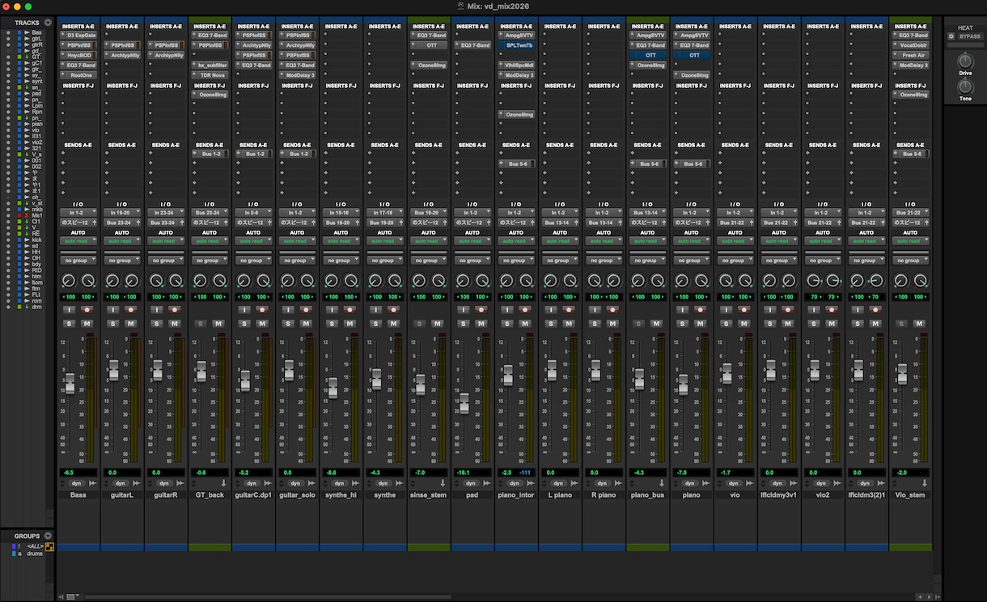Open the TDR Nova plugin on GT_back
987x602 pixels.
coord(212,75)
